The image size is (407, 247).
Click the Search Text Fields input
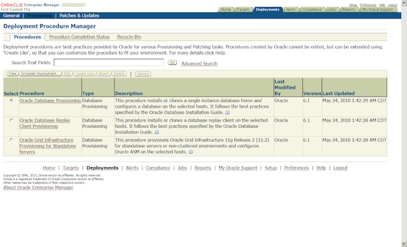click(109, 63)
